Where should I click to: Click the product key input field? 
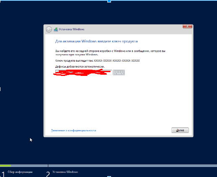coord(83,73)
